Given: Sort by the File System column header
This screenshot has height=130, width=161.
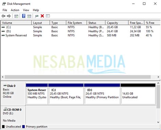Looking at the screenshot, I should tap(76, 23).
